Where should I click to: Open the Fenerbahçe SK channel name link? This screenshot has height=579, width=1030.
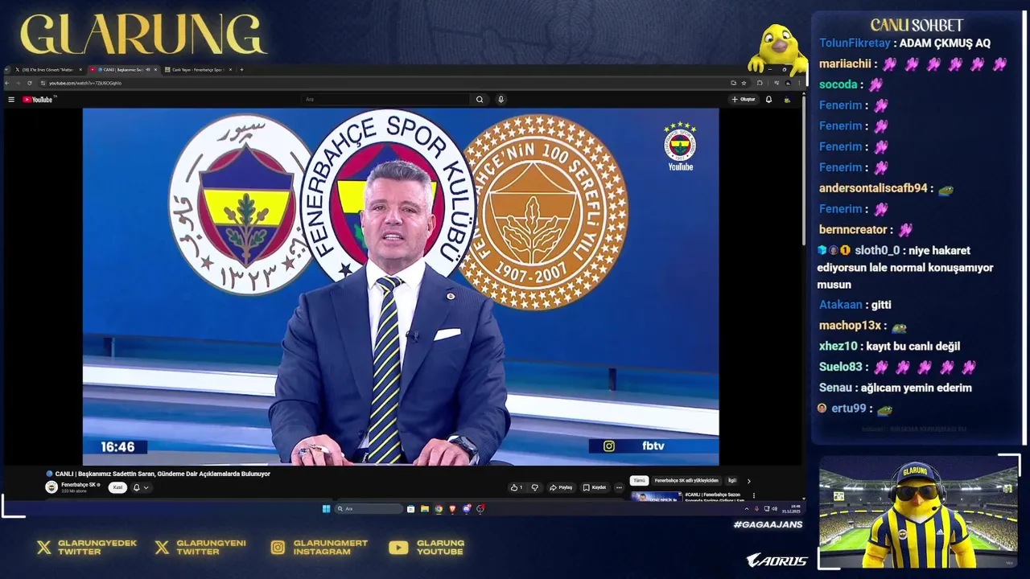(x=78, y=485)
